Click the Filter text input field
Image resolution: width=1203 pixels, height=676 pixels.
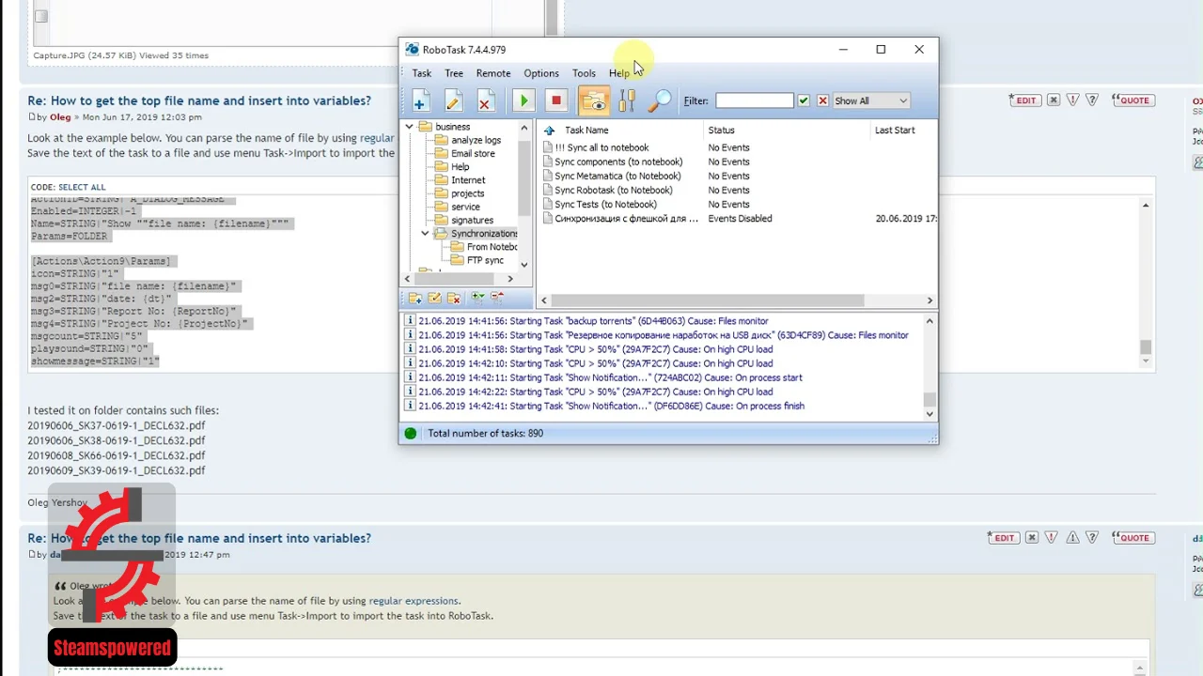click(x=754, y=100)
